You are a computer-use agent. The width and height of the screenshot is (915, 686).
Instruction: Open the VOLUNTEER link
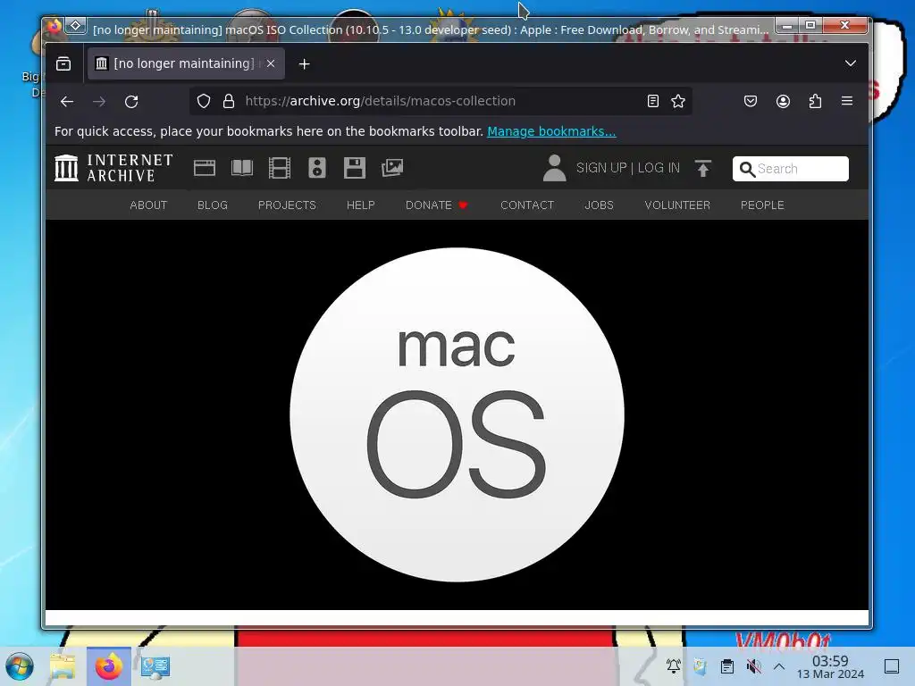(x=677, y=205)
